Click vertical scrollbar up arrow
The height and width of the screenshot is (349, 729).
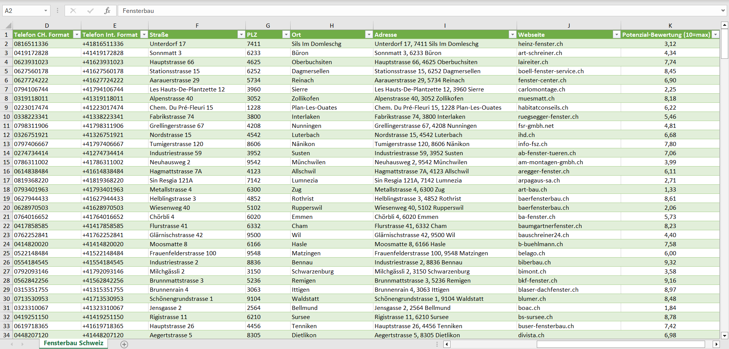point(724,25)
